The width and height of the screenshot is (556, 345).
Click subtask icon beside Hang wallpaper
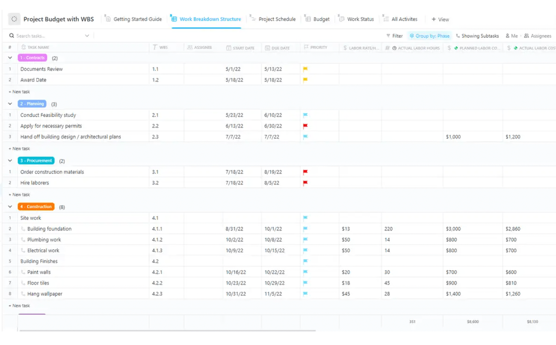tap(24, 294)
